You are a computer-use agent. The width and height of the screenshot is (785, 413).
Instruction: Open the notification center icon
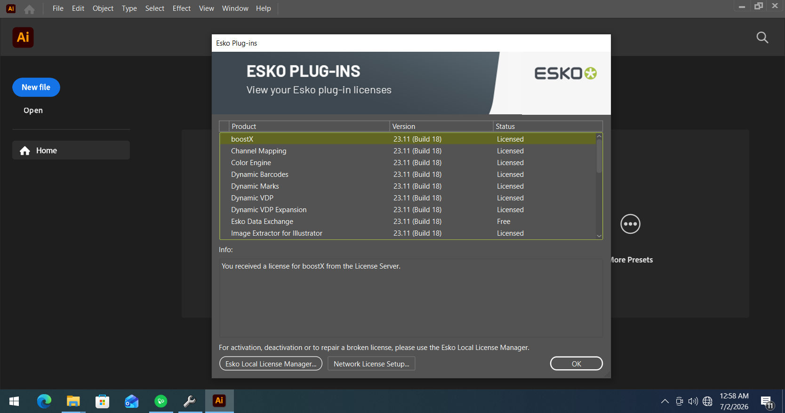pos(768,403)
